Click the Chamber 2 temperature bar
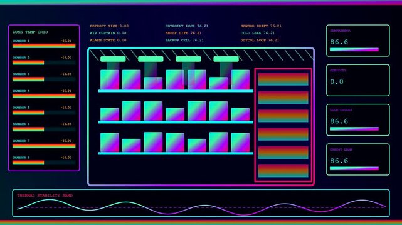 click(x=44, y=62)
